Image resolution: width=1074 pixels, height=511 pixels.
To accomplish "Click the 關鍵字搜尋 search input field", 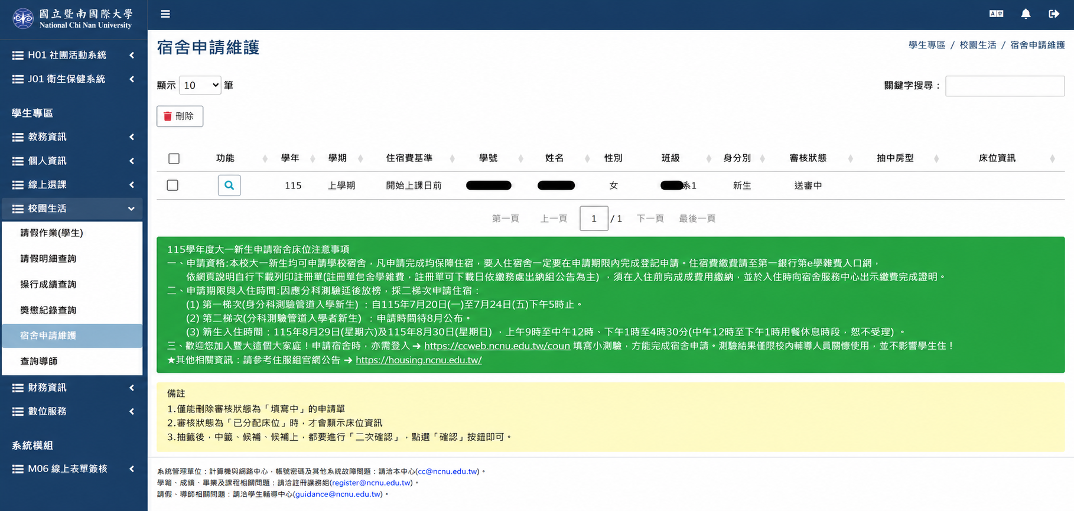I will pos(1005,86).
